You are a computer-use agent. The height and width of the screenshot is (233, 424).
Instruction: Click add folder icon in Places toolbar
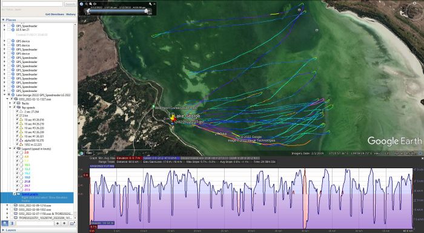pyautogui.click(x=72, y=223)
